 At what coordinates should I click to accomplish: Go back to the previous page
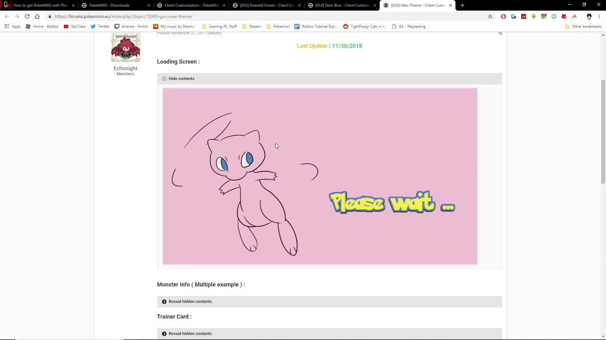[x=7, y=17]
